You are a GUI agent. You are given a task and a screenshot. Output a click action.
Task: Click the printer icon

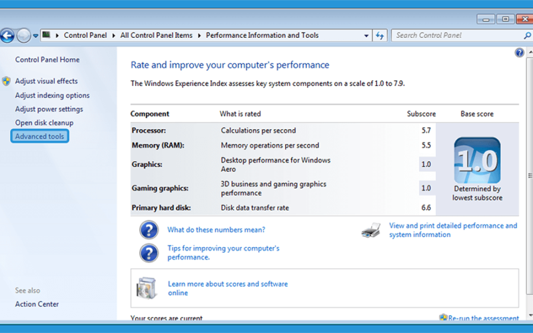tap(371, 230)
